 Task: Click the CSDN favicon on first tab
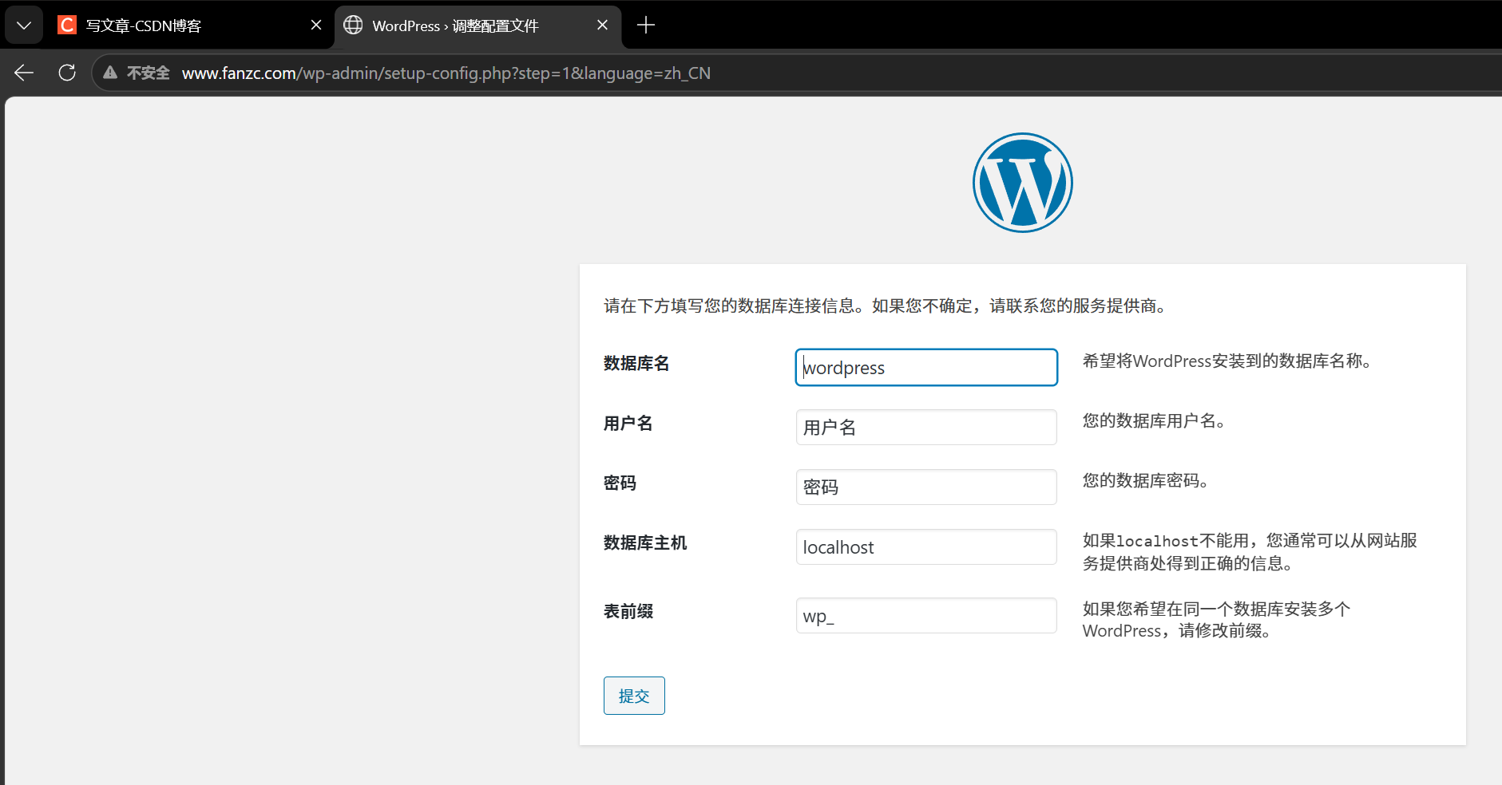67,26
